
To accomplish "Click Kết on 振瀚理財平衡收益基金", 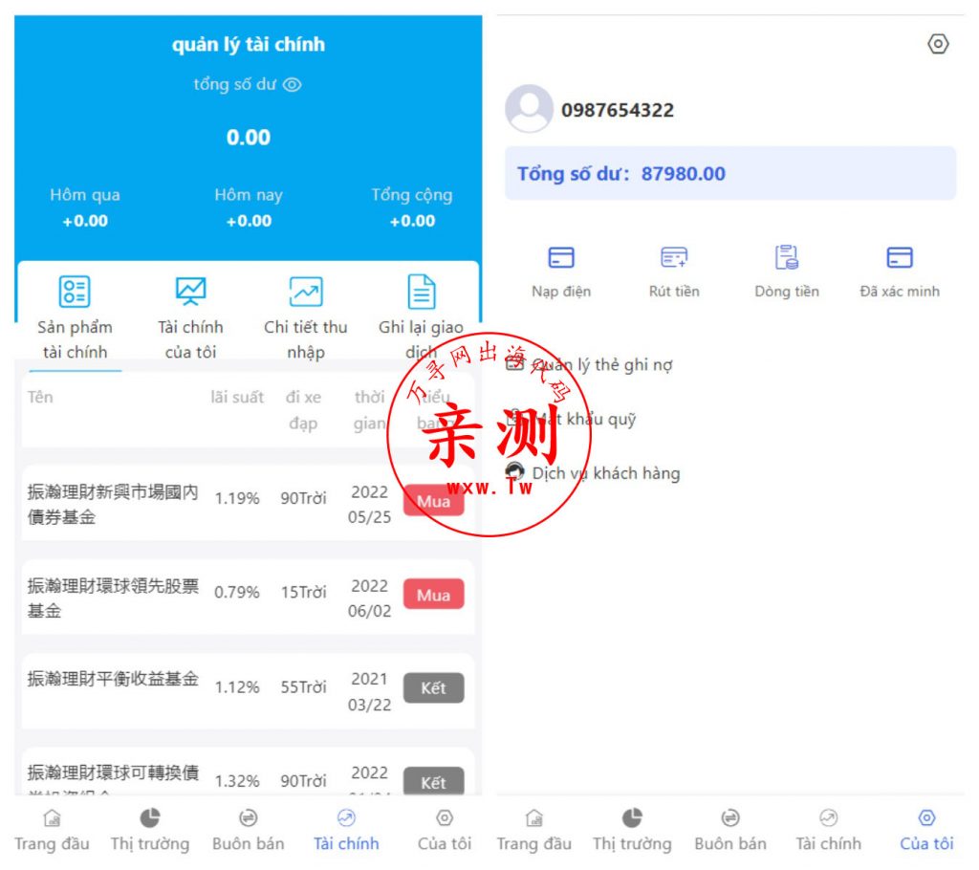I will coord(434,687).
